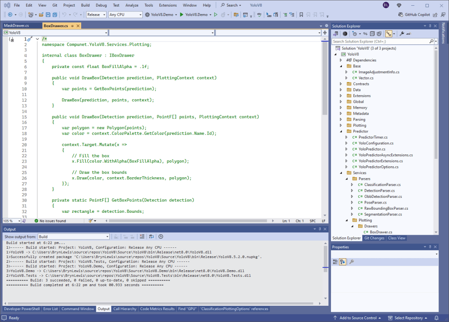Expand the Contracts folder in Solution Explorer
Image resolution: width=449 pixels, height=322 pixels.
(x=341, y=84)
